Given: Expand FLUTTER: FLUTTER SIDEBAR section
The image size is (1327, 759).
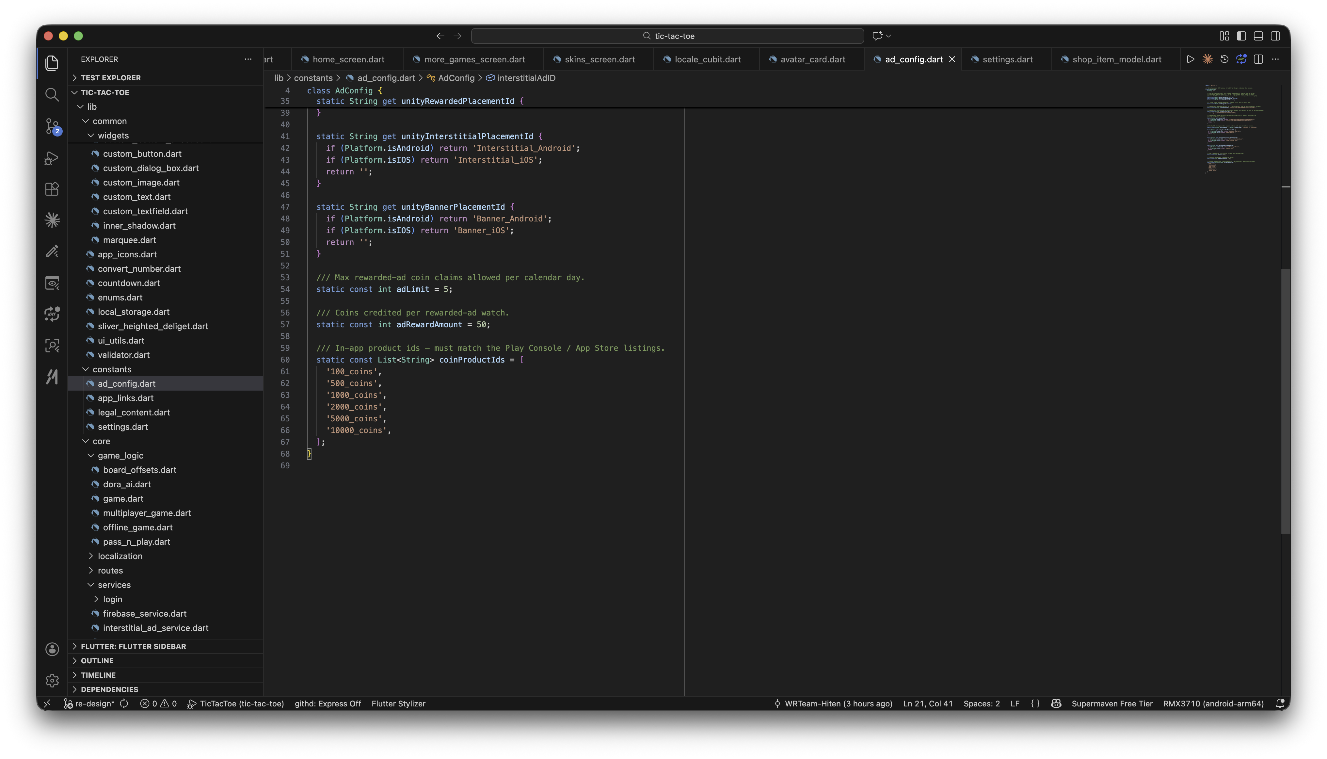Looking at the screenshot, I should pyautogui.click(x=166, y=646).
